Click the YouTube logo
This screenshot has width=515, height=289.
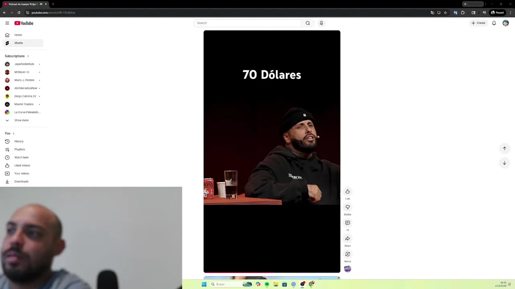24,23
